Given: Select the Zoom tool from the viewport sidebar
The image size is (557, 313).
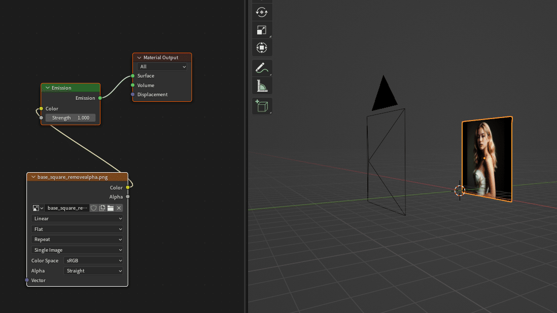Looking at the screenshot, I should click(262, 30).
